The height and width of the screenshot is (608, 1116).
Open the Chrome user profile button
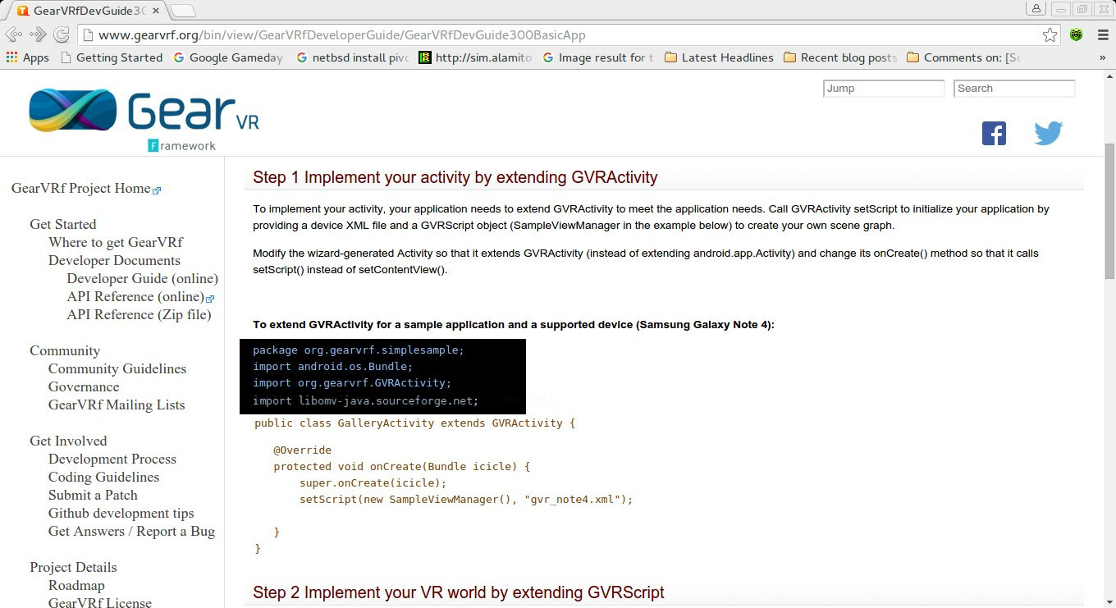point(1036,8)
